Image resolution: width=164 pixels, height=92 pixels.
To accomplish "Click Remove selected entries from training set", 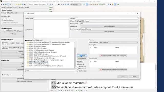I will (x=113, y=56).
